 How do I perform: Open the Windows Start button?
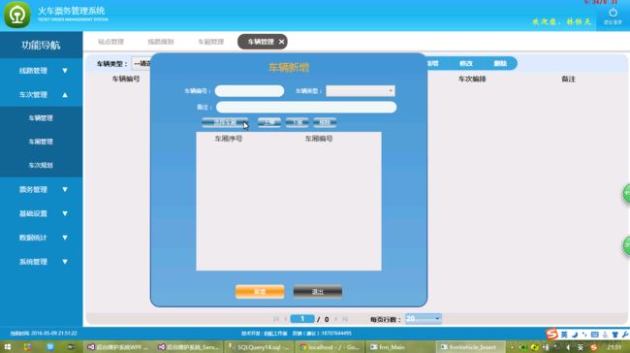point(7,346)
